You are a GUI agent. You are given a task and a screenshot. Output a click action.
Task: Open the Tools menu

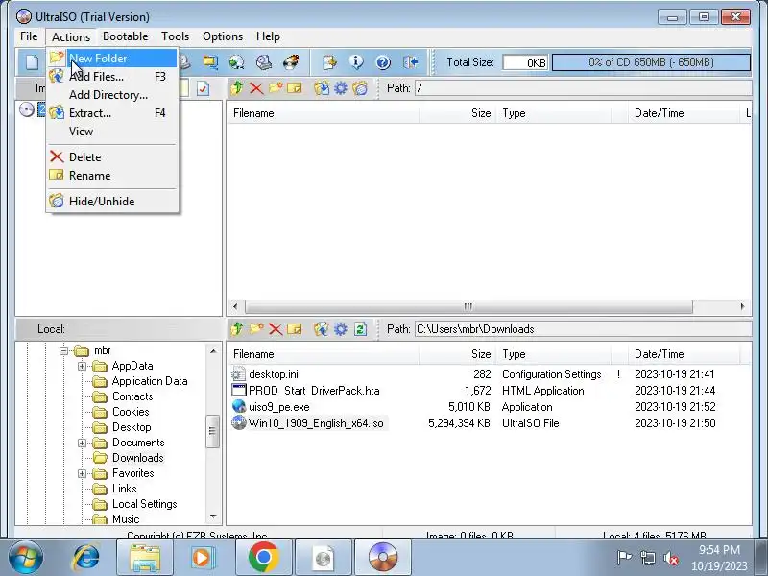click(x=175, y=36)
